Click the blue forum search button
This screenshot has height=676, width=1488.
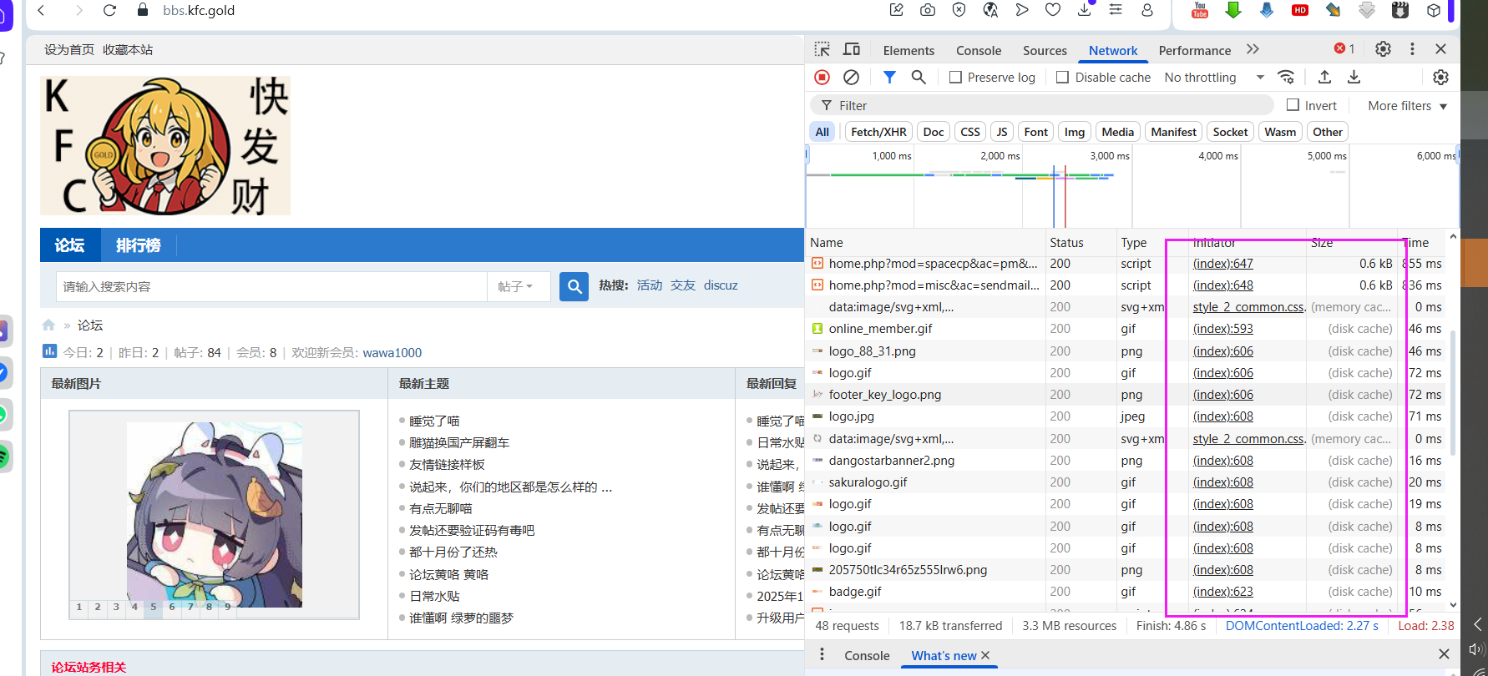point(574,286)
